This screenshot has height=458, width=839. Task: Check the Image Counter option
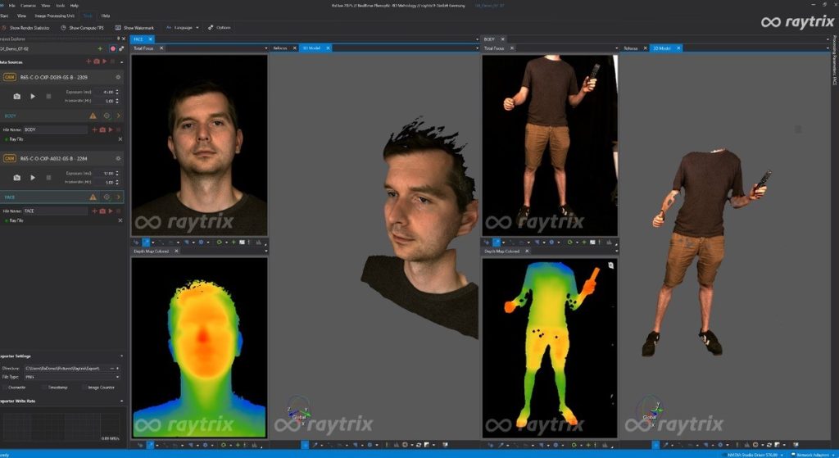84,387
